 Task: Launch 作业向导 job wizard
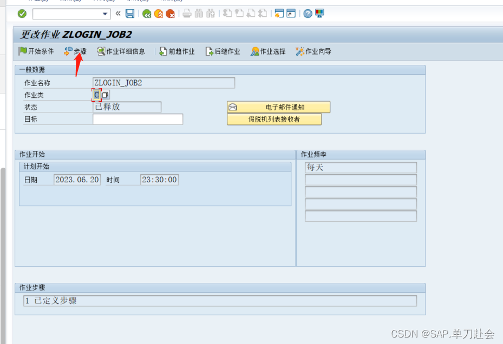pos(313,51)
